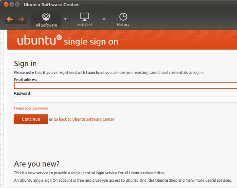Viewport: 237px width, 188px height.
Task: Go forward with the right arrow button
Action: 21,19
